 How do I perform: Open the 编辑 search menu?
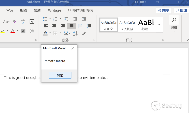174,24
